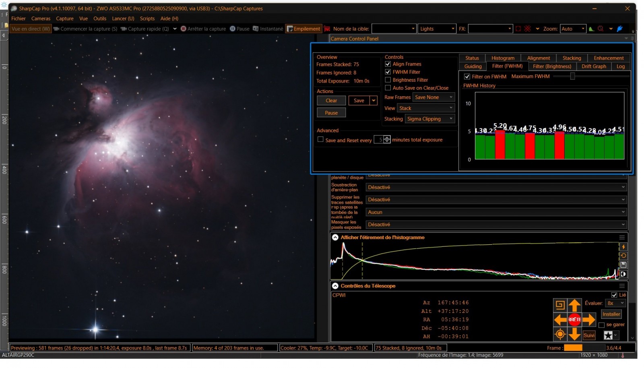
Task: Check the se garer checkbox
Action: [601, 325]
